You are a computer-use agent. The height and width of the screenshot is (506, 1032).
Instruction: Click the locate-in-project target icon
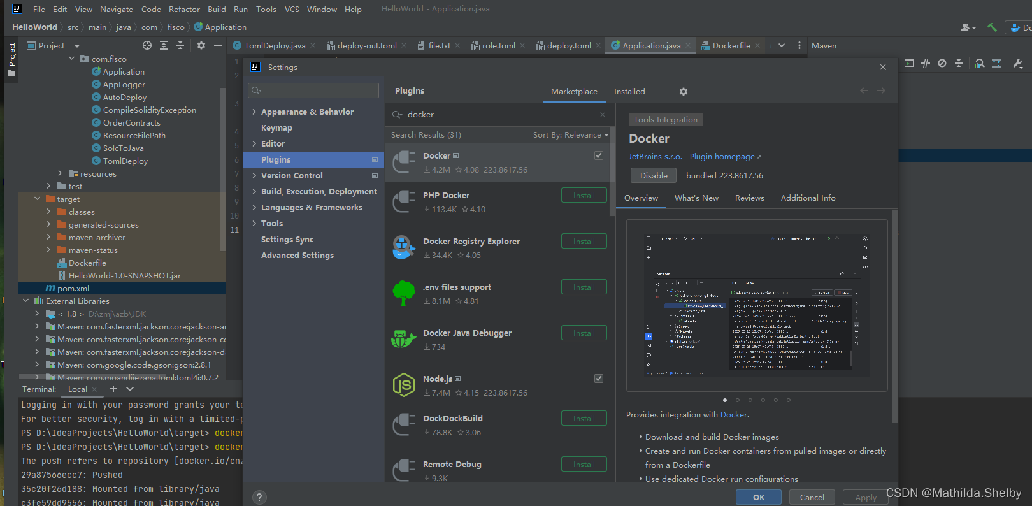(x=147, y=45)
